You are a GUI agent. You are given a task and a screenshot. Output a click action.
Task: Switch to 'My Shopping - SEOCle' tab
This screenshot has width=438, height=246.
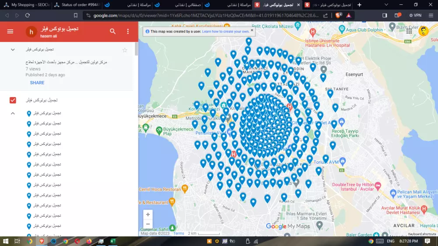(26, 5)
